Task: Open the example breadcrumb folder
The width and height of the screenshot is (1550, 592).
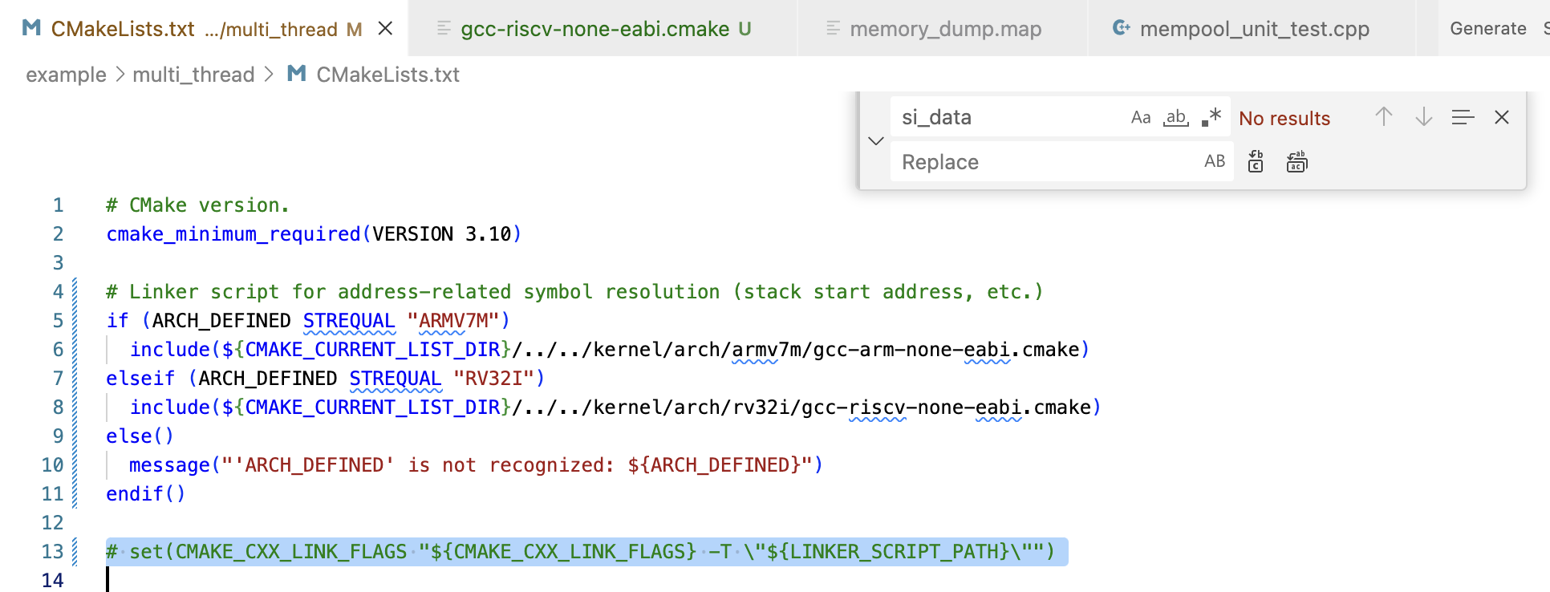Action: click(x=66, y=75)
